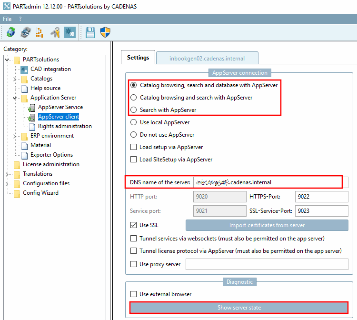The image size is (357, 320).
Task: Collapse the Application Server tree node
Action: [x=15, y=98]
